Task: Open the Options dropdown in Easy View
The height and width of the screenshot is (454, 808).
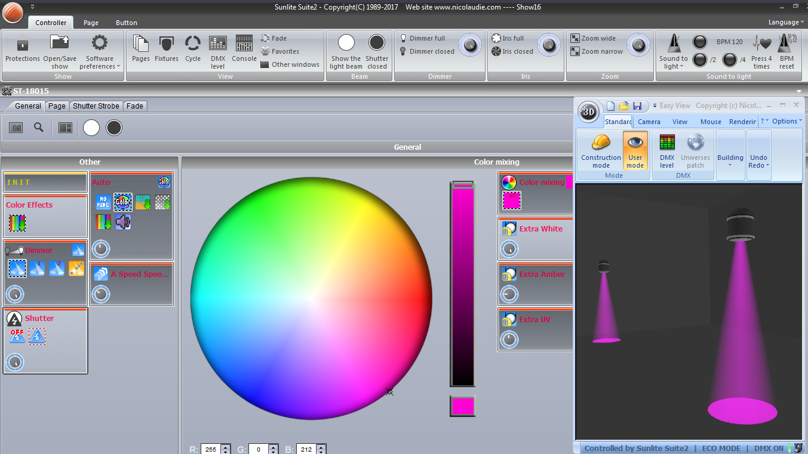Action: (x=787, y=121)
